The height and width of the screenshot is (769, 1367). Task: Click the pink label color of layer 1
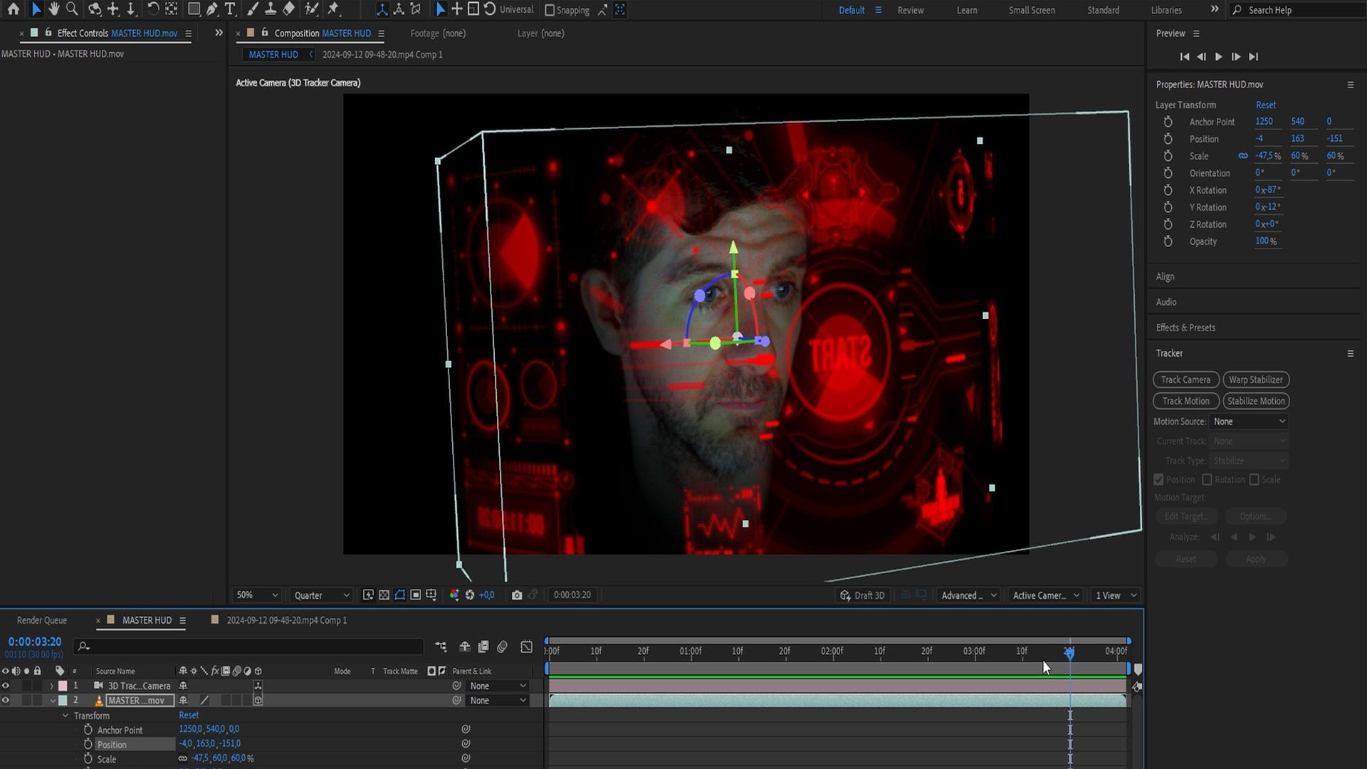click(x=63, y=686)
